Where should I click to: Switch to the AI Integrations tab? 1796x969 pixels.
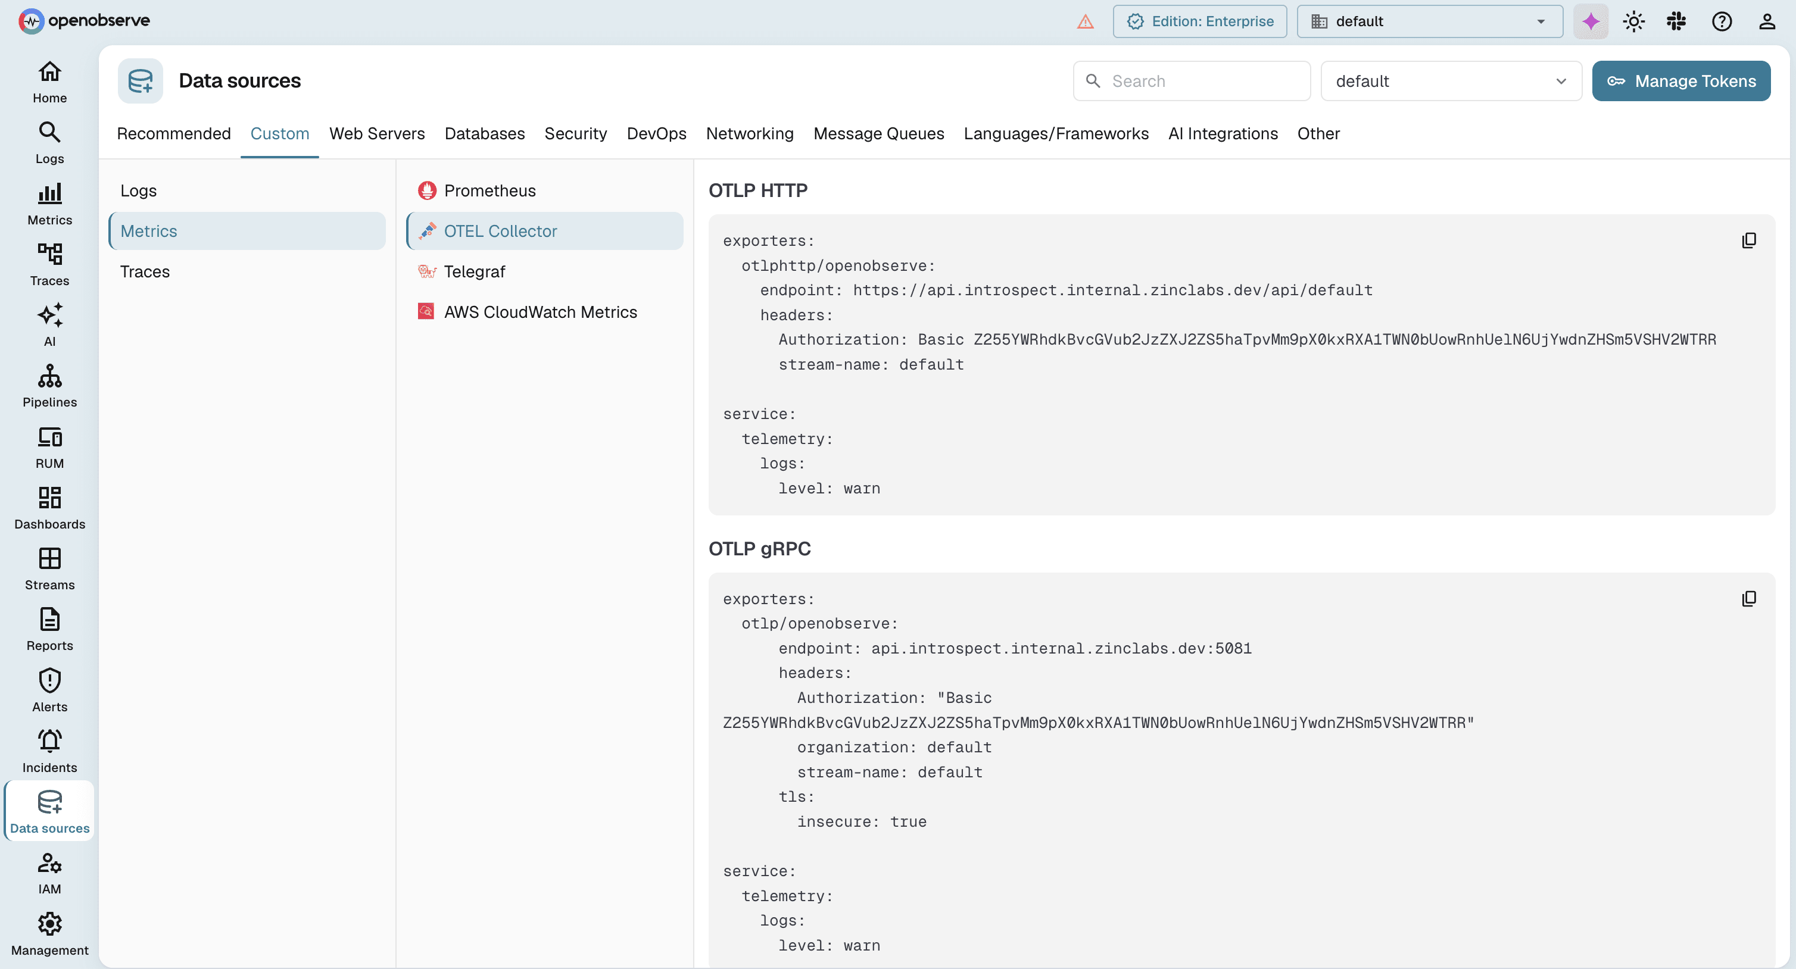pos(1223,134)
